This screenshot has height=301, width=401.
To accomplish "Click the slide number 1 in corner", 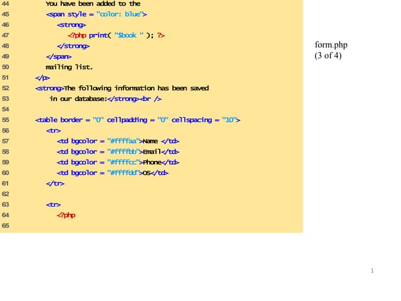I will (x=372, y=271).
